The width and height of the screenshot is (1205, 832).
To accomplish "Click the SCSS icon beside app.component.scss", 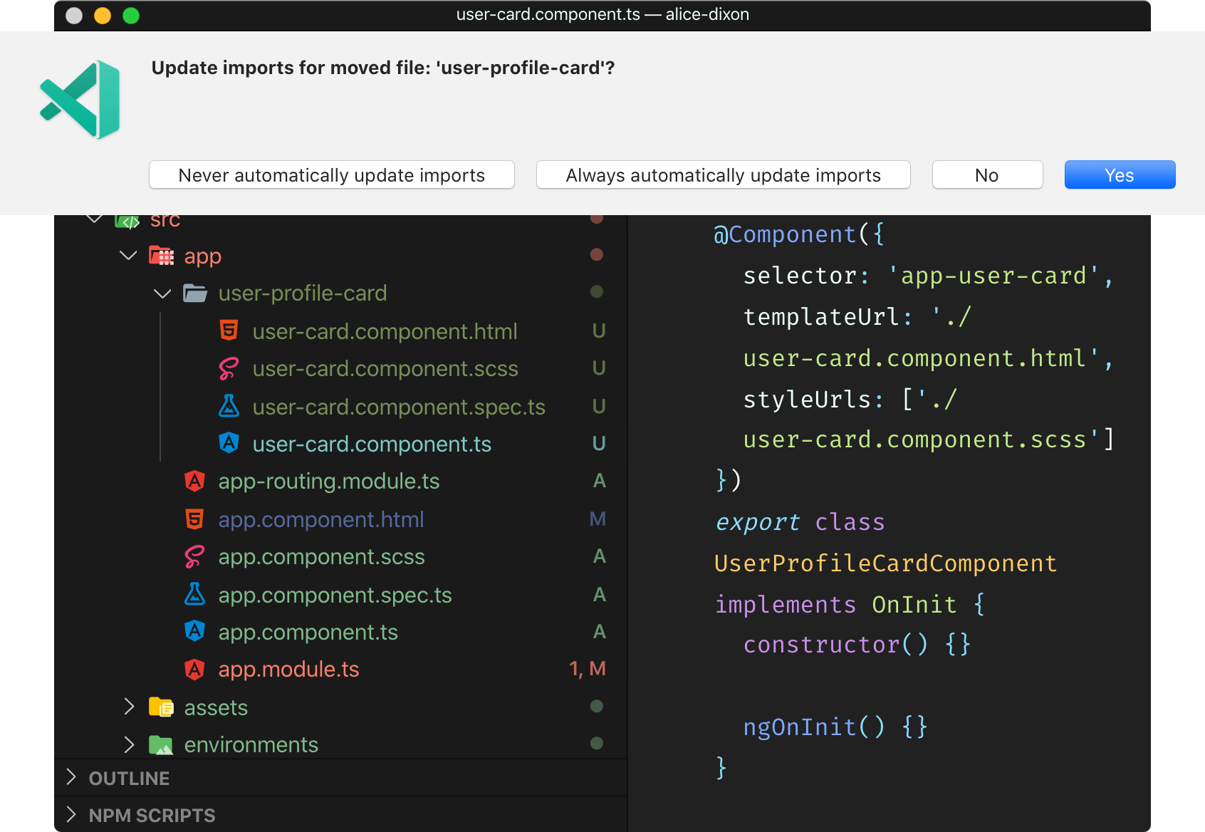I will tap(194, 556).
